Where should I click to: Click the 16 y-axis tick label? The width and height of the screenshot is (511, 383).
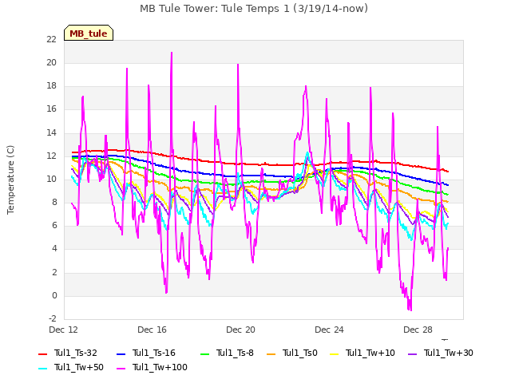[51, 109]
